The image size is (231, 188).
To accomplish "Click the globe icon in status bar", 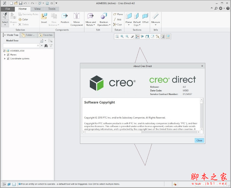I will click(x=9, y=184).
